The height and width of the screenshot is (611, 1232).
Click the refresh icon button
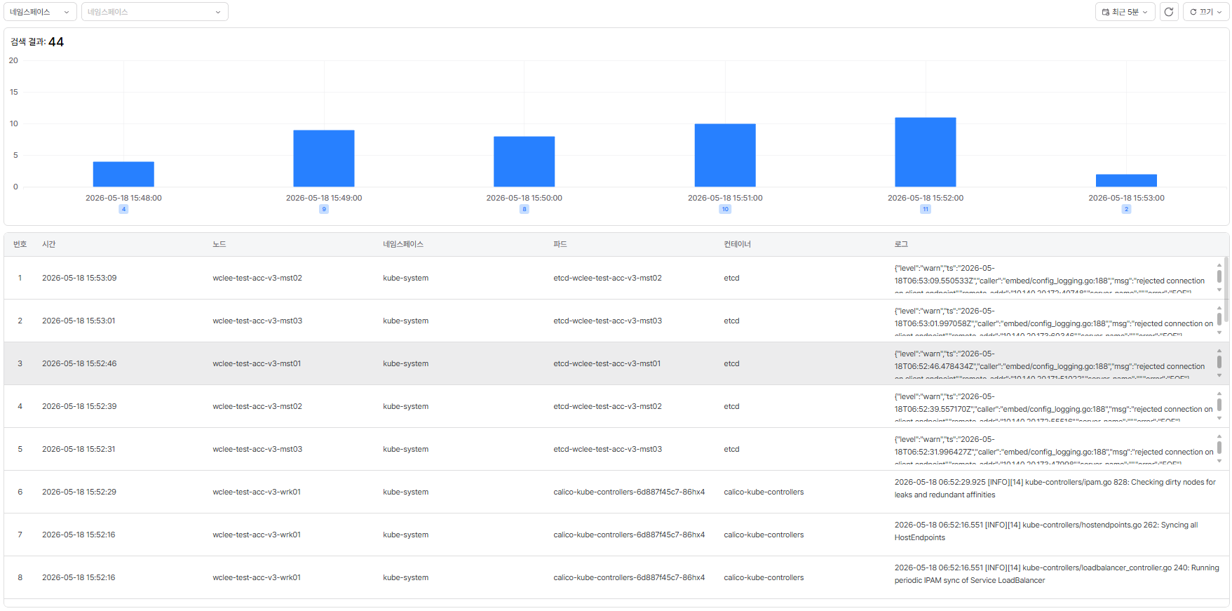[x=1169, y=12]
